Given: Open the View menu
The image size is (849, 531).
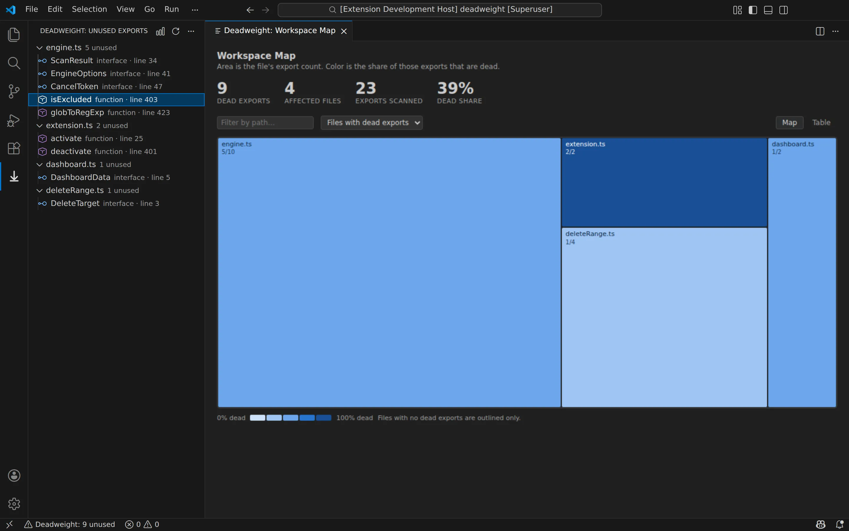Looking at the screenshot, I should point(126,9).
